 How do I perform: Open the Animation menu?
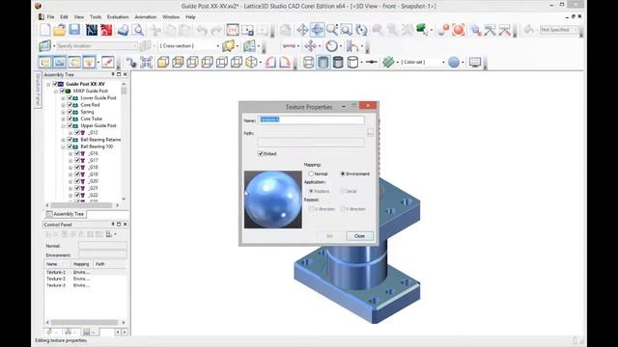point(146,17)
